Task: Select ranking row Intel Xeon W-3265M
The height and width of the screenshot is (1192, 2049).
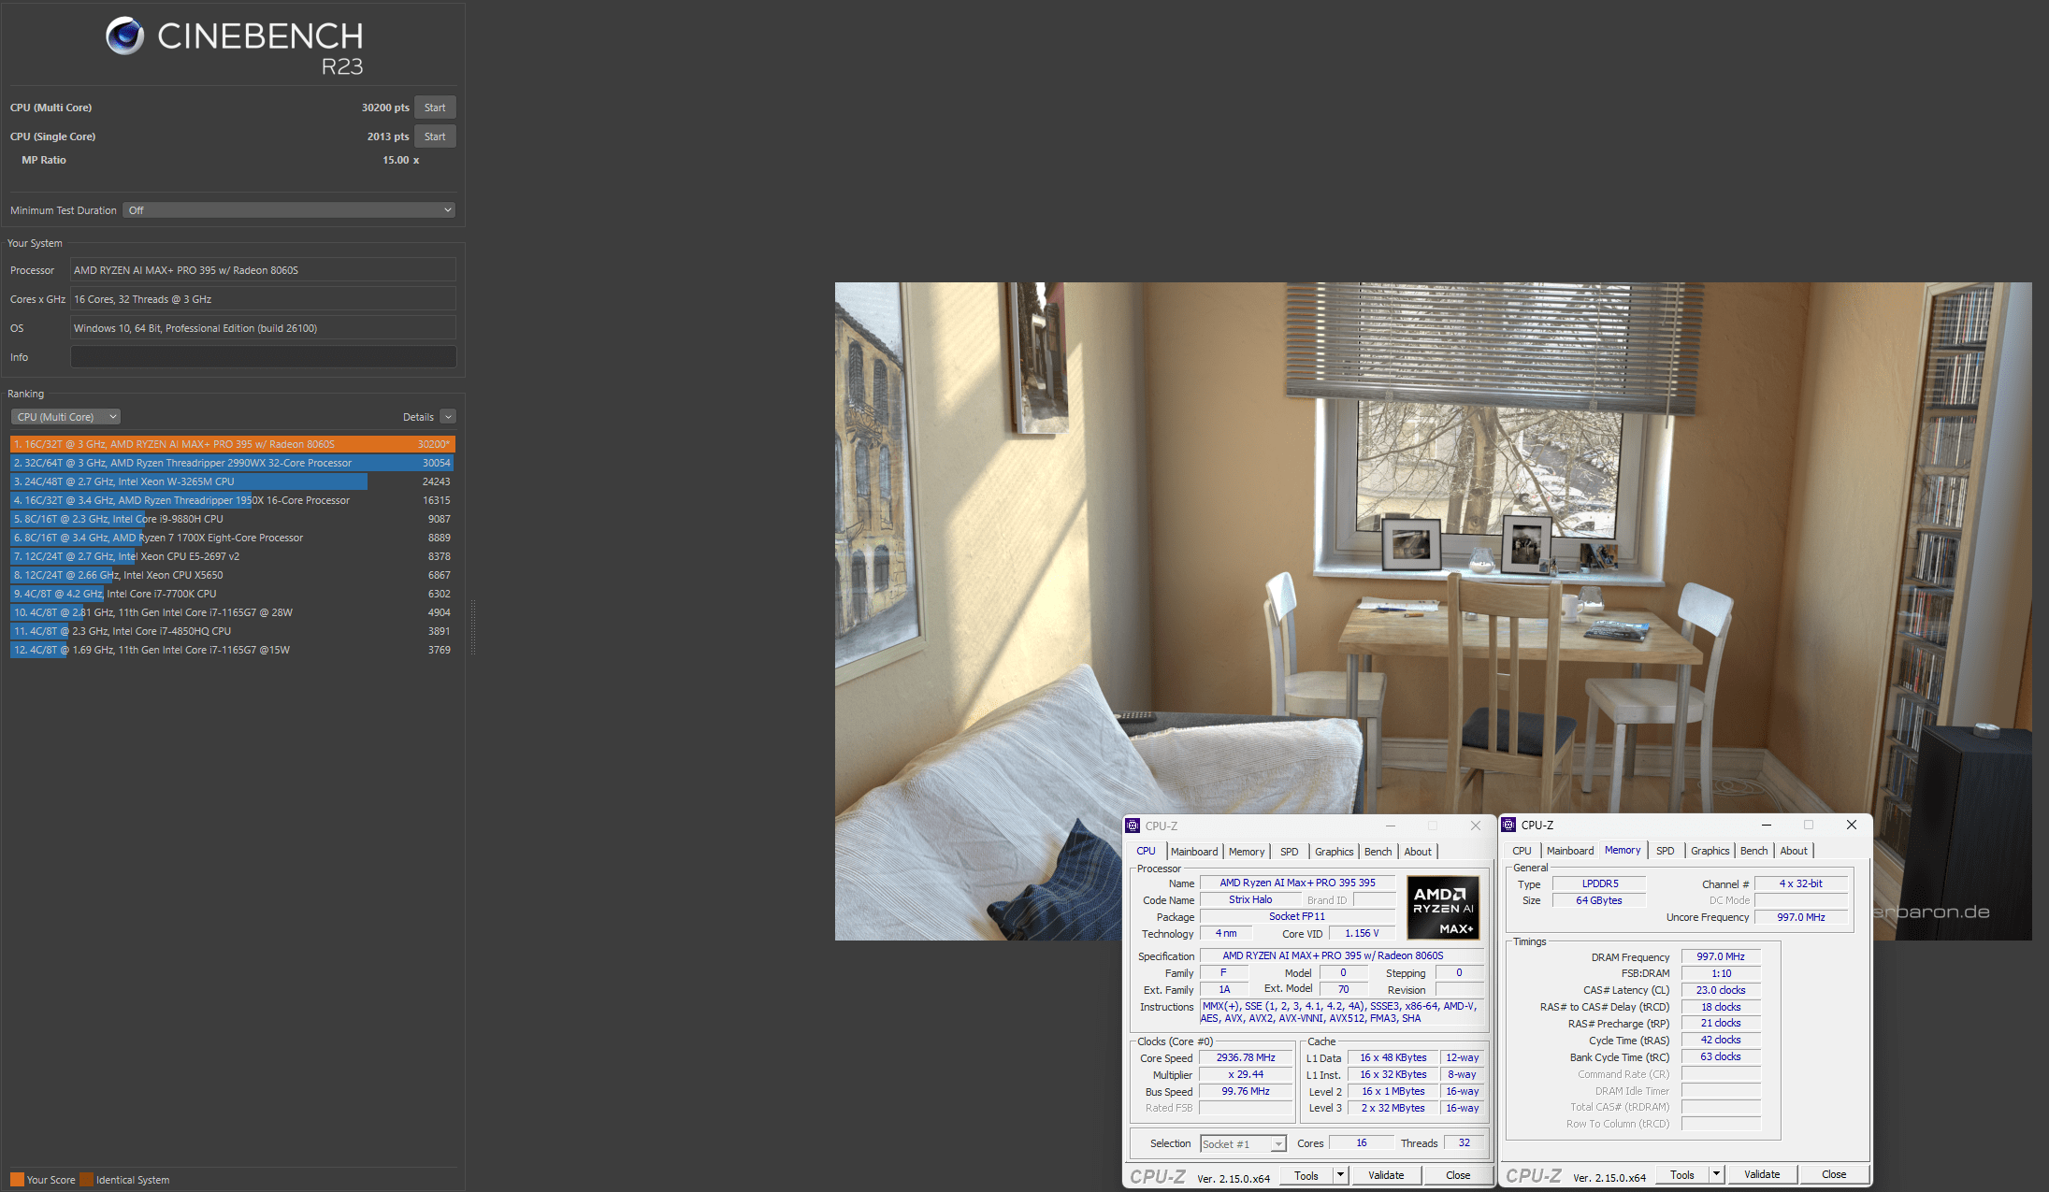Action: 232,481
